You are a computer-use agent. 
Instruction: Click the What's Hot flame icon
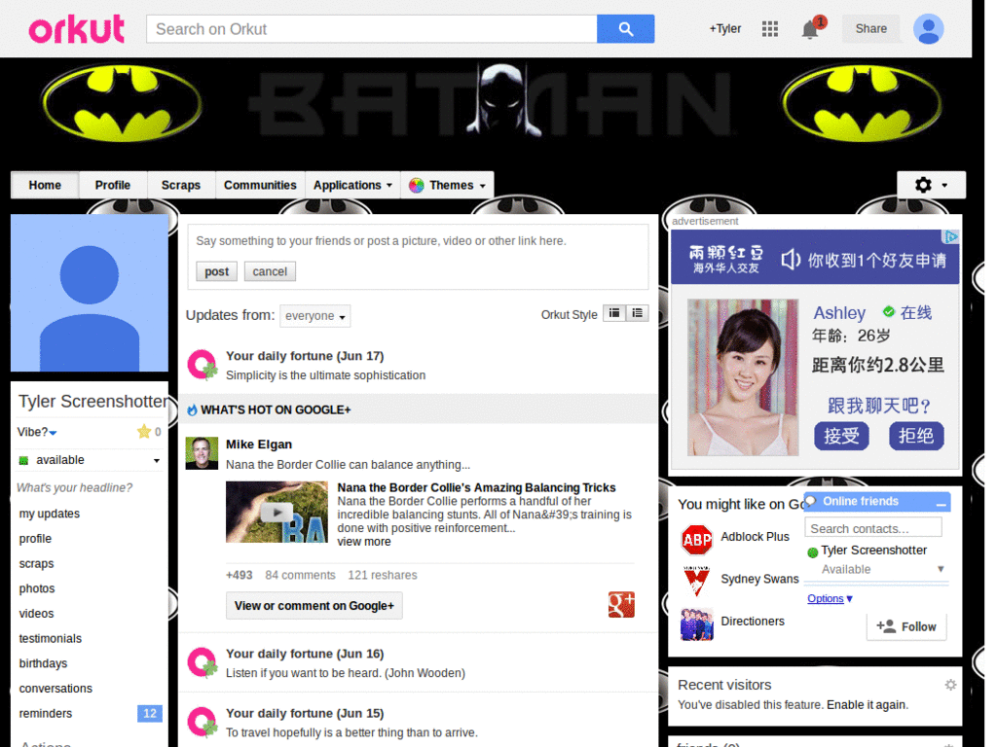pos(192,410)
